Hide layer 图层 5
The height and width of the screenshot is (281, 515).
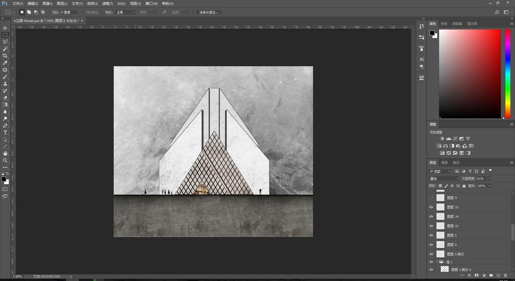click(x=431, y=235)
